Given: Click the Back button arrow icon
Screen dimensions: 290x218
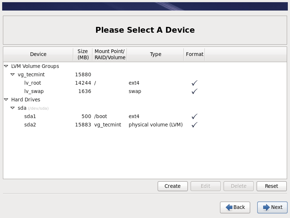Looking at the screenshot, I should click(229, 207).
